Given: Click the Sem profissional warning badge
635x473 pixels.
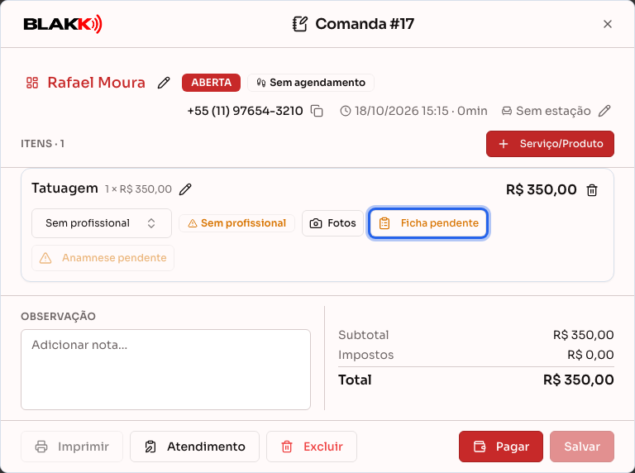Looking at the screenshot, I should coord(237,223).
